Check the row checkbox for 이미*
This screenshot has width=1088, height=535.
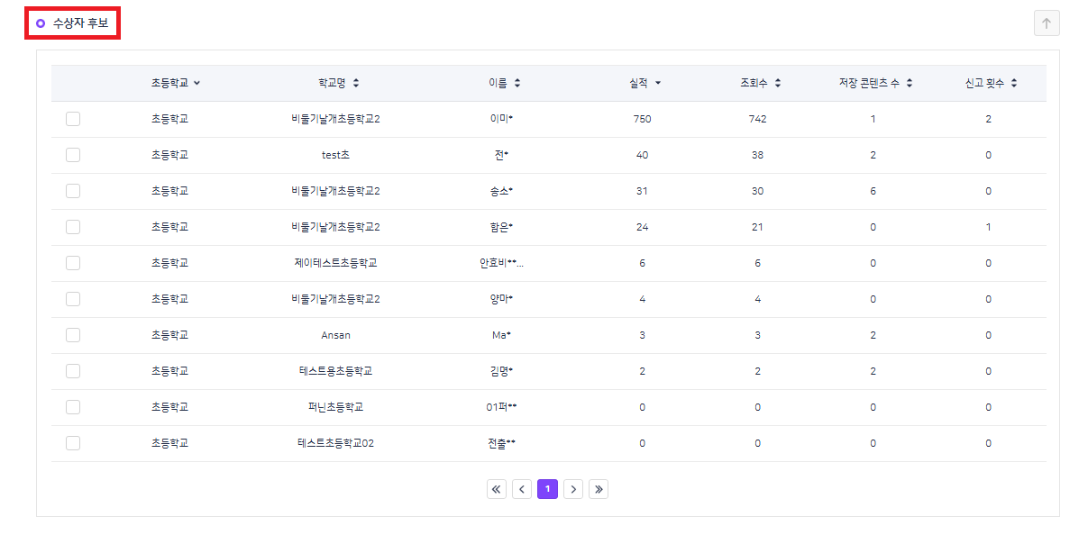[x=73, y=119]
